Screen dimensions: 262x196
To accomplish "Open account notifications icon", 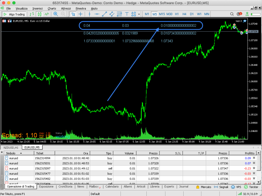I will point(239,14).
